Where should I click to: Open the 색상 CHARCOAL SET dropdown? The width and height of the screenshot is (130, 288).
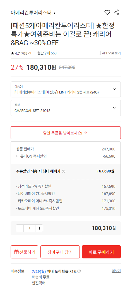click(x=66, y=108)
